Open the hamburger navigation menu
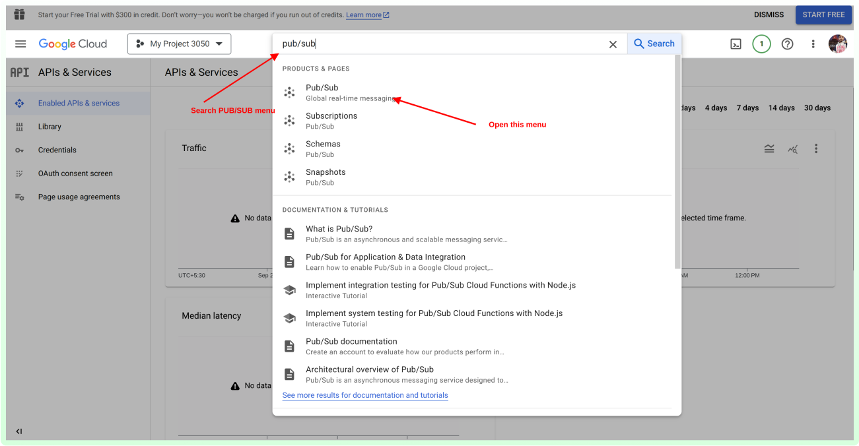The image size is (859, 446). pos(20,44)
